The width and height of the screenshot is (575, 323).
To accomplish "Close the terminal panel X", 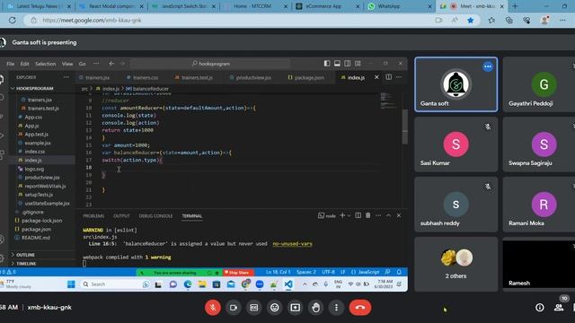I will 399,215.
